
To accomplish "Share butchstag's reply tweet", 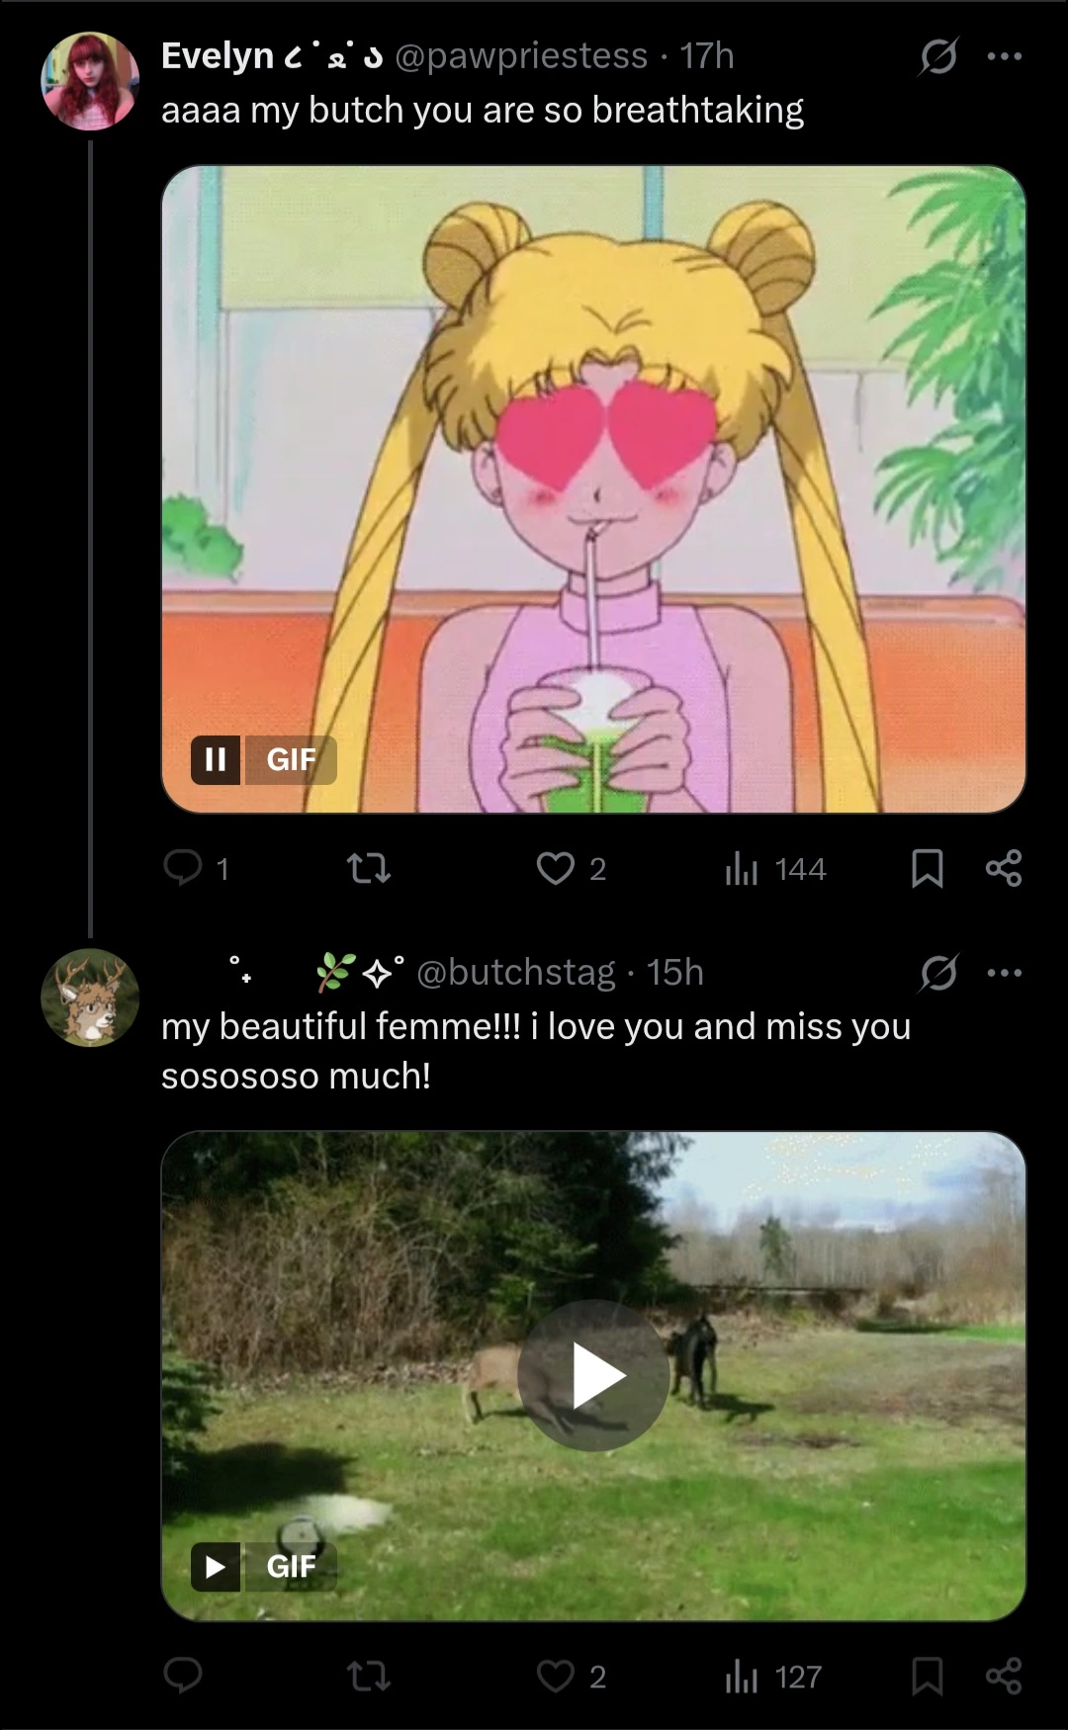I will (1004, 1677).
